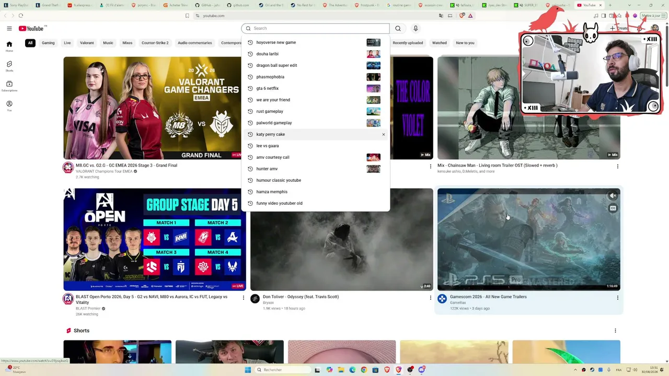This screenshot has height=376, width=669.
Task: Visit the BLAST Premier channel link
Action: pyautogui.click(x=88, y=309)
